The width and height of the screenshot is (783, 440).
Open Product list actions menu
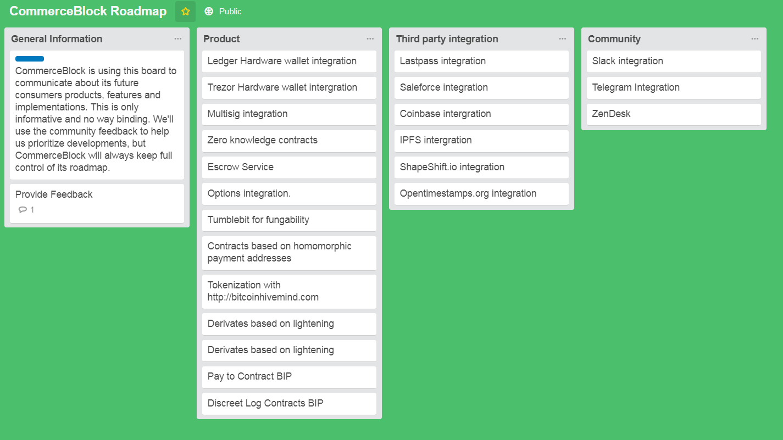[370, 39]
